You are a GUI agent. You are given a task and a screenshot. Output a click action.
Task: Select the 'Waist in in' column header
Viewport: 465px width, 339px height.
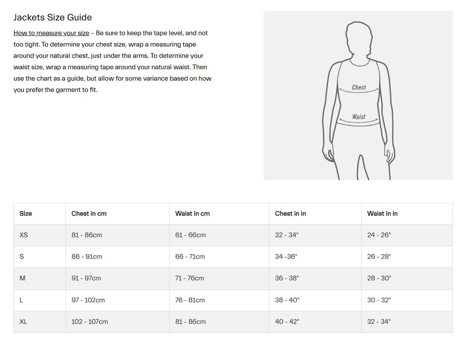[382, 214]
